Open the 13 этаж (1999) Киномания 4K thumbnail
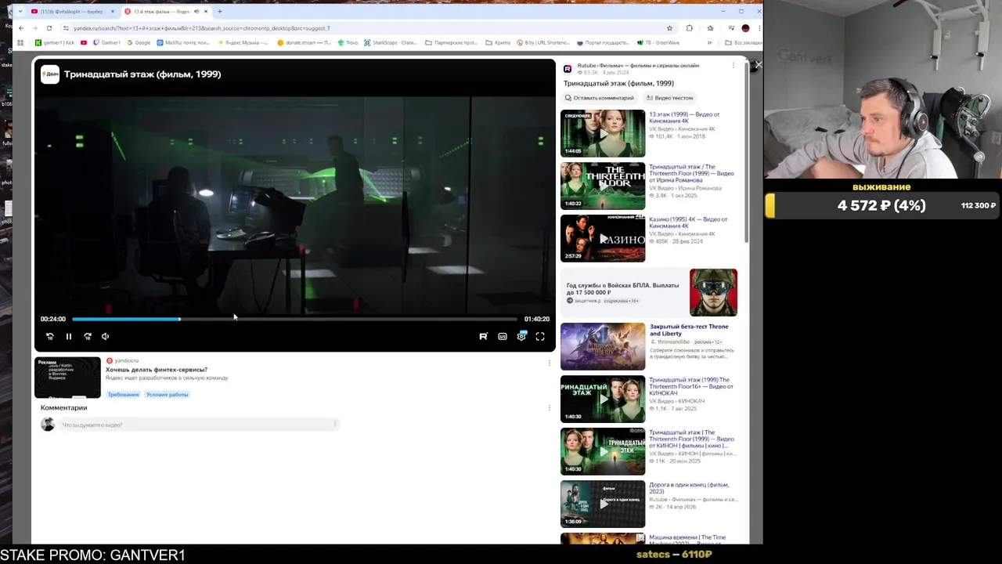This screenshot has width=1002, height=564. [603, 133]
